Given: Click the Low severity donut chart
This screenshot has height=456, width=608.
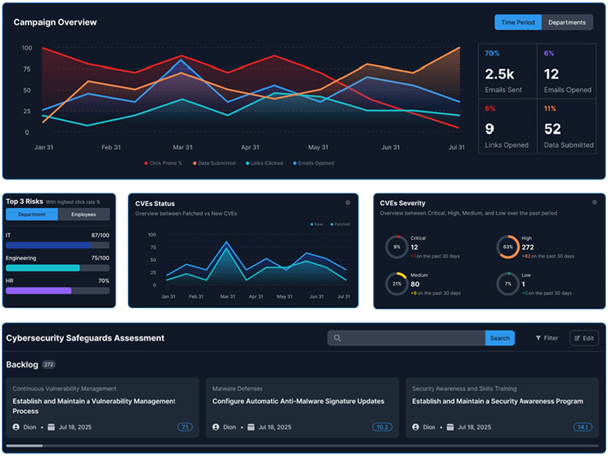Looking at the screenshot, I should point(508,284).
